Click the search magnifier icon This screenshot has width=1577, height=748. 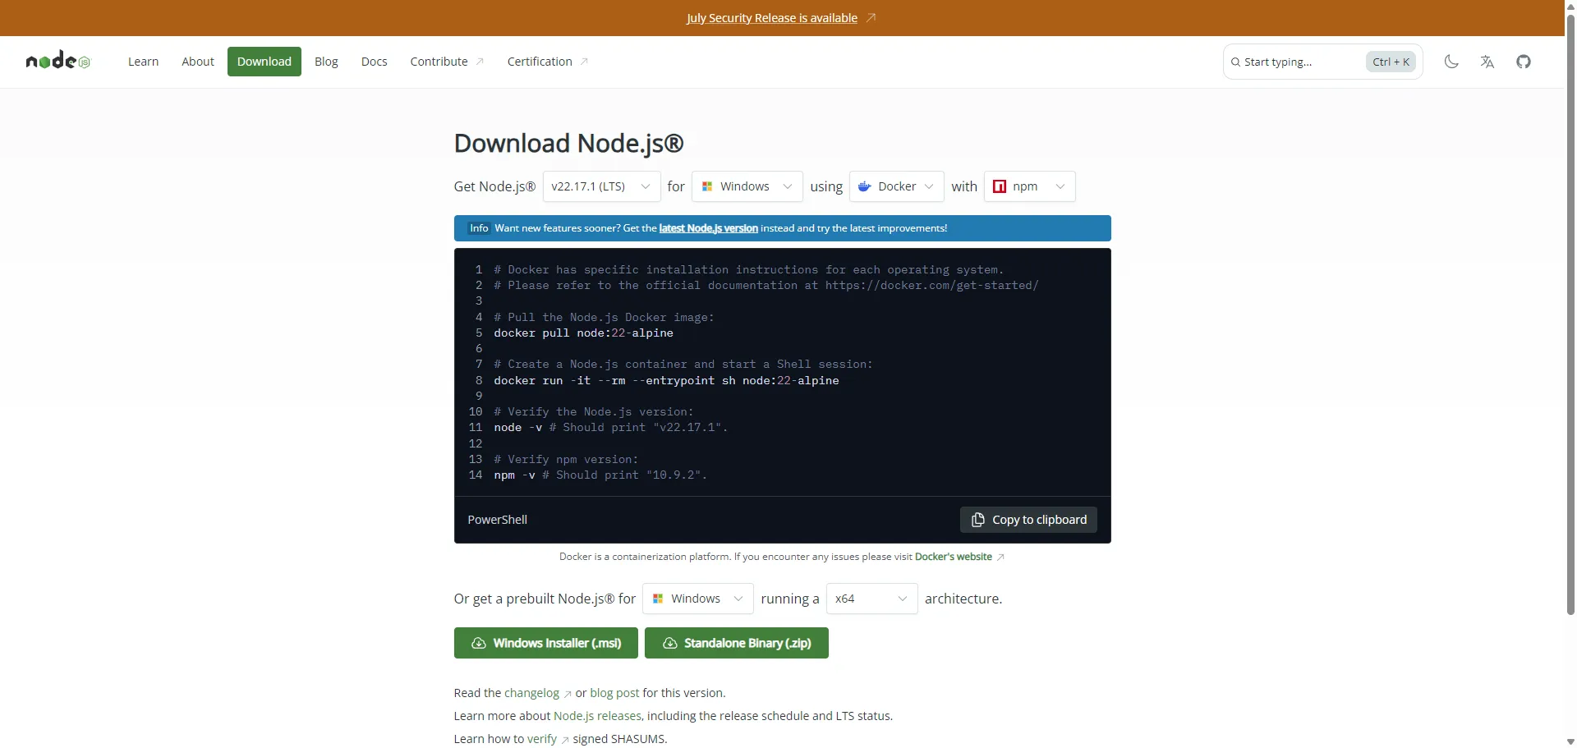tap(1236, 62)
